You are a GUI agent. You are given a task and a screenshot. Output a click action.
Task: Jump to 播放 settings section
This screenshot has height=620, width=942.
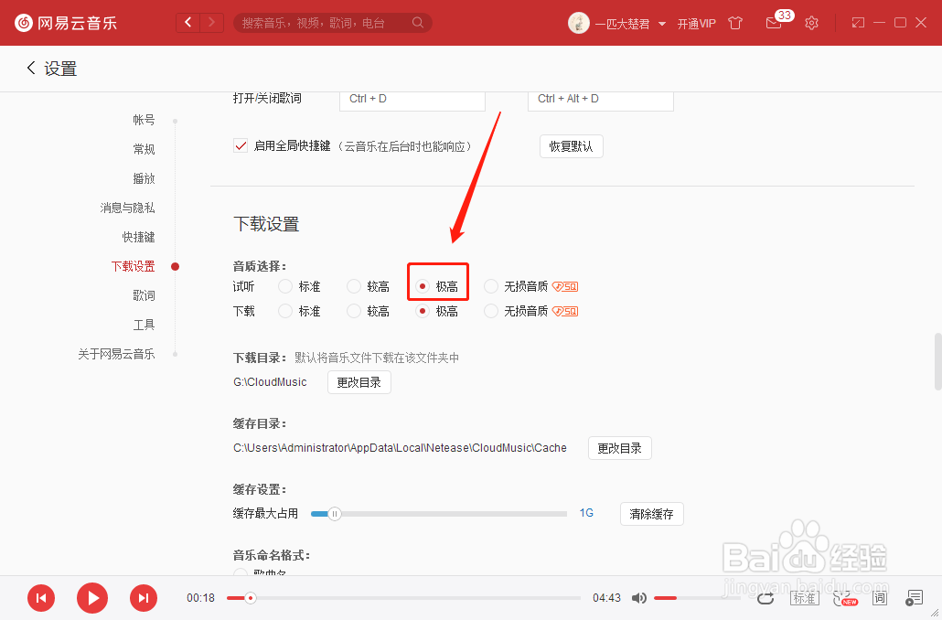coord(145,178)
